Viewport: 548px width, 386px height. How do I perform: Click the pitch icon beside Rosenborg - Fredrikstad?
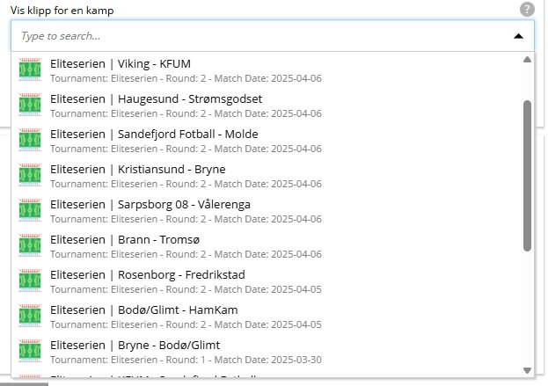pos(30,280)
